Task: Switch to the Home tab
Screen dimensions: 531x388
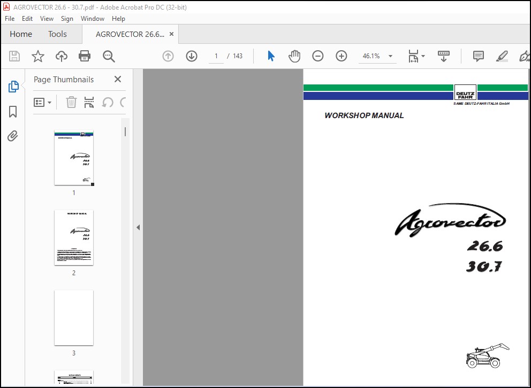Action: pos(21,34)
